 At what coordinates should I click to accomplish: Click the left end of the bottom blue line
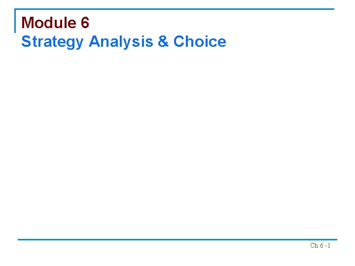(x=21, y=240)
